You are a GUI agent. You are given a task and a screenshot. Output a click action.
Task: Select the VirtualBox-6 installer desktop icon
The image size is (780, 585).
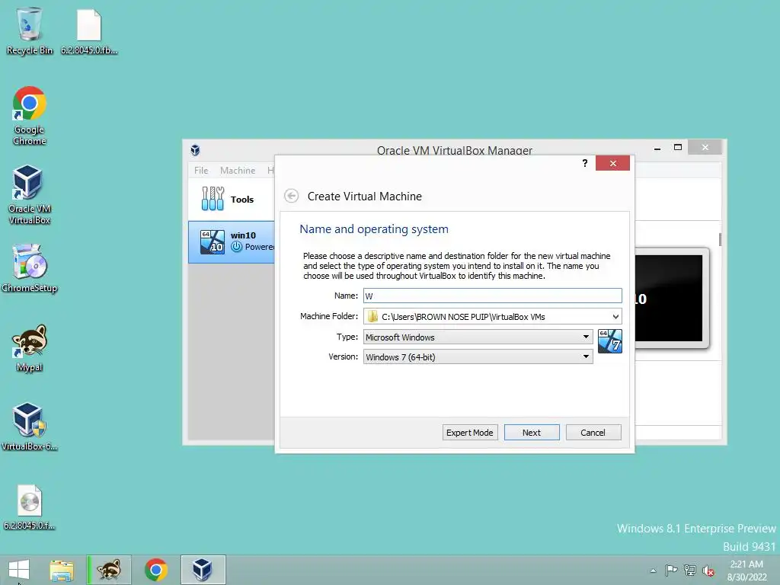tap(30, 427)
